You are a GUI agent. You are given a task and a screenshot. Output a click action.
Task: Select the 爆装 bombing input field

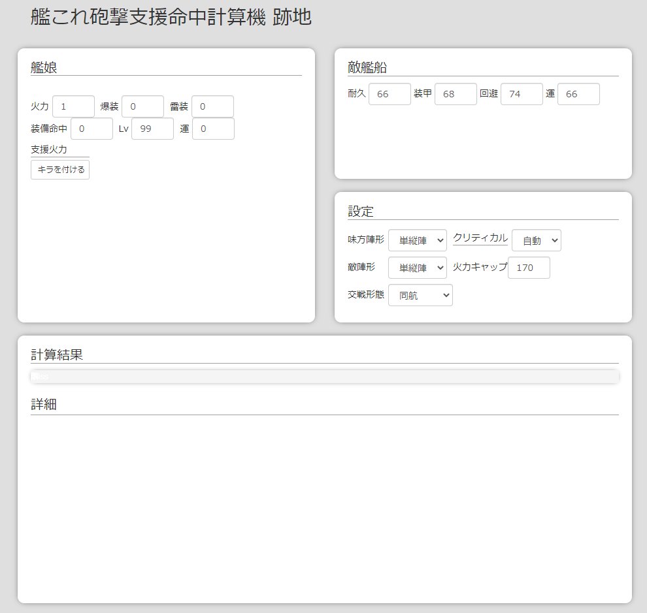point(142,106)
